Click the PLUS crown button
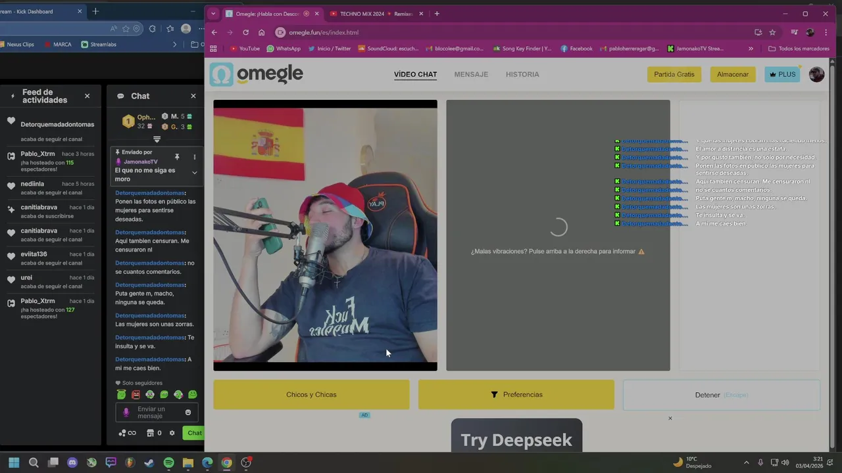This screenshot has width=842, height=473. pos(782,74)
